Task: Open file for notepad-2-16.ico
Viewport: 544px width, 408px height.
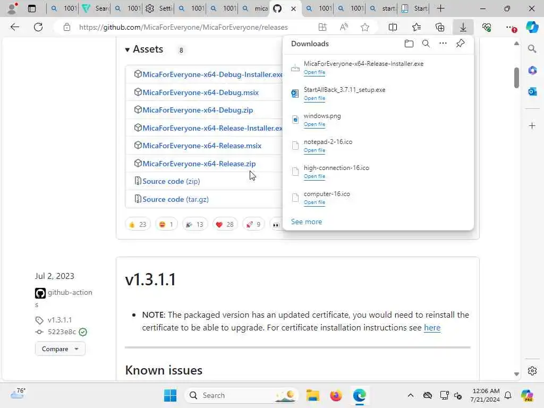Action: (314, 150)
